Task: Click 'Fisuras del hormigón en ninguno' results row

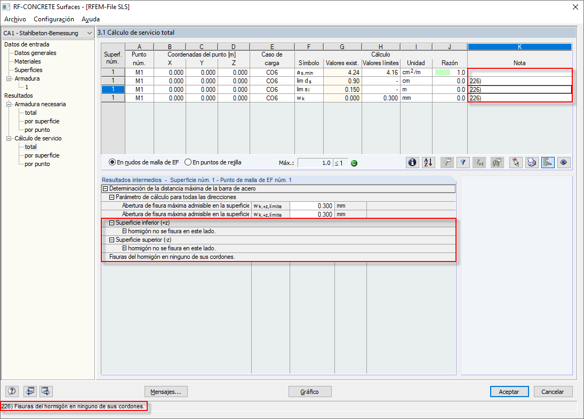Action: [278, 257]
